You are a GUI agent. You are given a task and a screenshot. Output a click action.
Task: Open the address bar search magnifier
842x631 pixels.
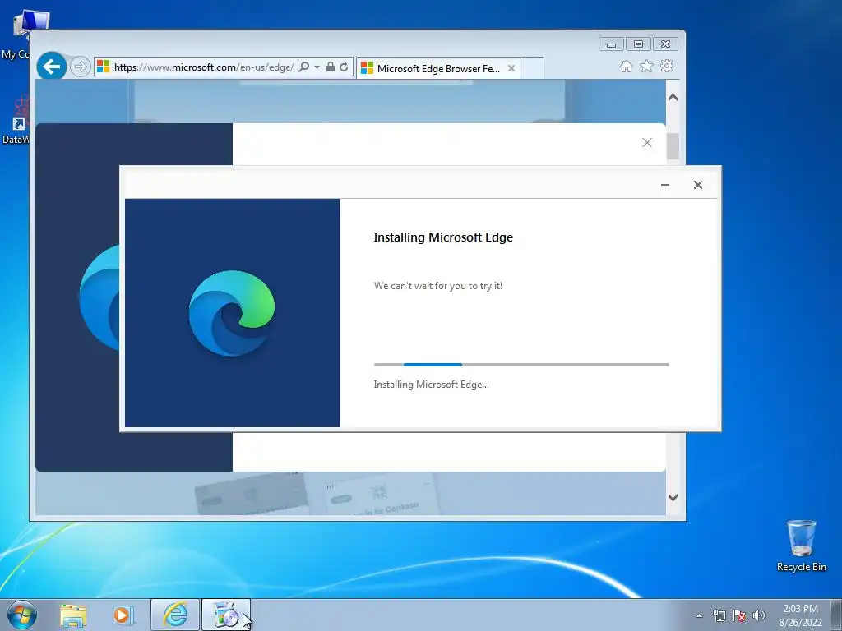point(304,67)
